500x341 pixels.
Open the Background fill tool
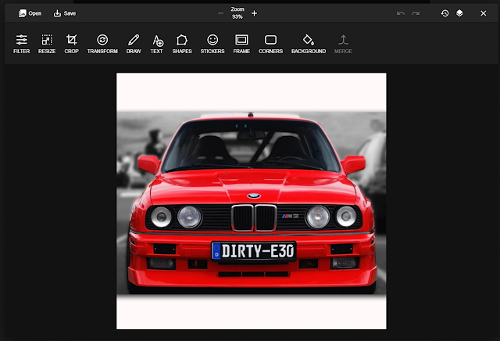click(309, 44)
